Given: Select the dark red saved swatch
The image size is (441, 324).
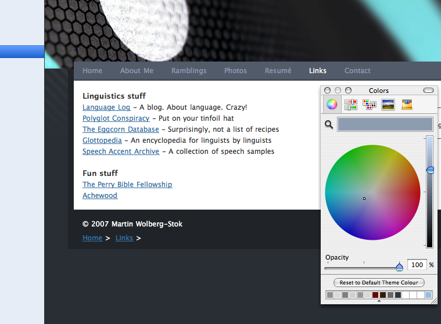Looking at the screenshot, I should click(x=375, y=295).
